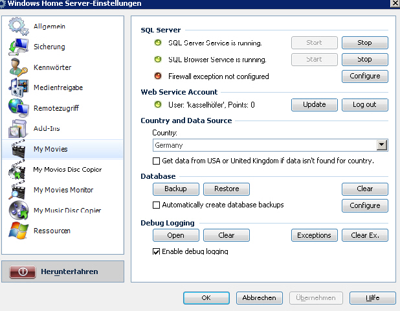Open the Ressourcen label
Image resolution: width=400 pixels, height=311 pixels.
(x=52, y=231)
